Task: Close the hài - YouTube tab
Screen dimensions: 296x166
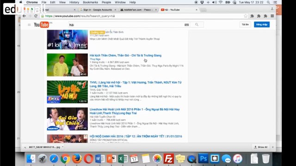Action: [197, 10]
